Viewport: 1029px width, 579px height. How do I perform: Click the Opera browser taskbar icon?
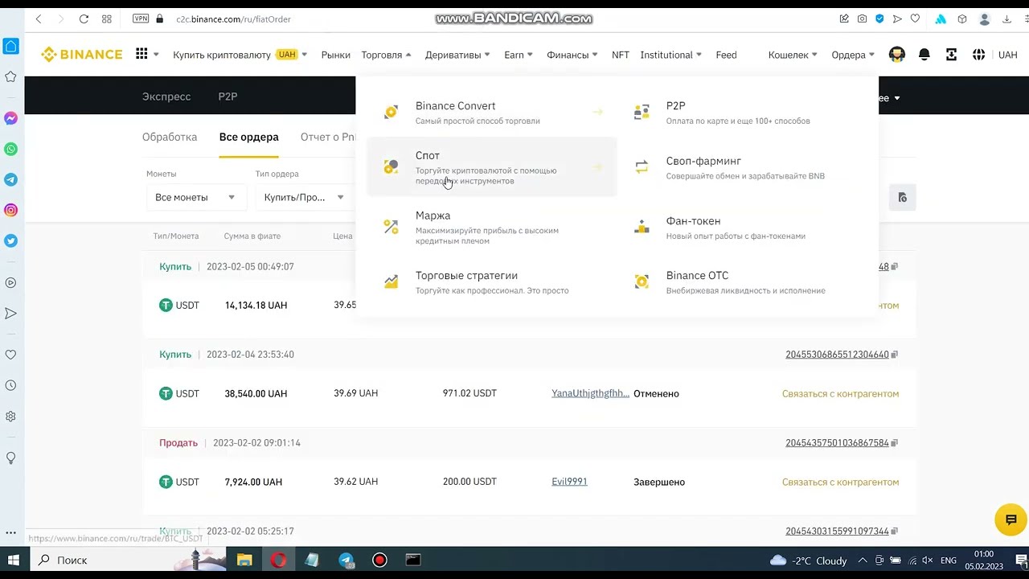coord(278,560)
